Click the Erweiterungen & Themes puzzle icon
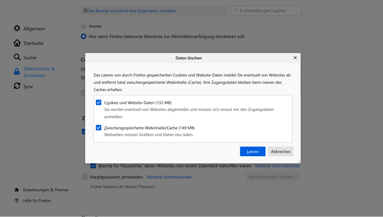 (x=17, y=190)
